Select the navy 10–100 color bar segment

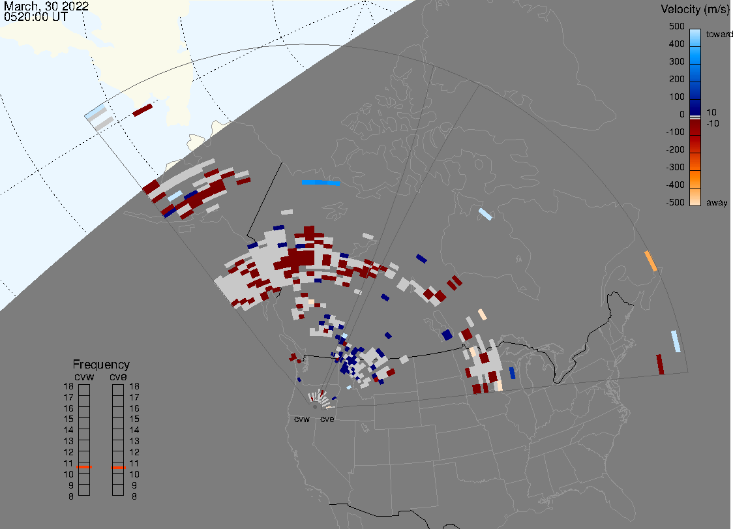pyautogui.click(x=695, y=107)
